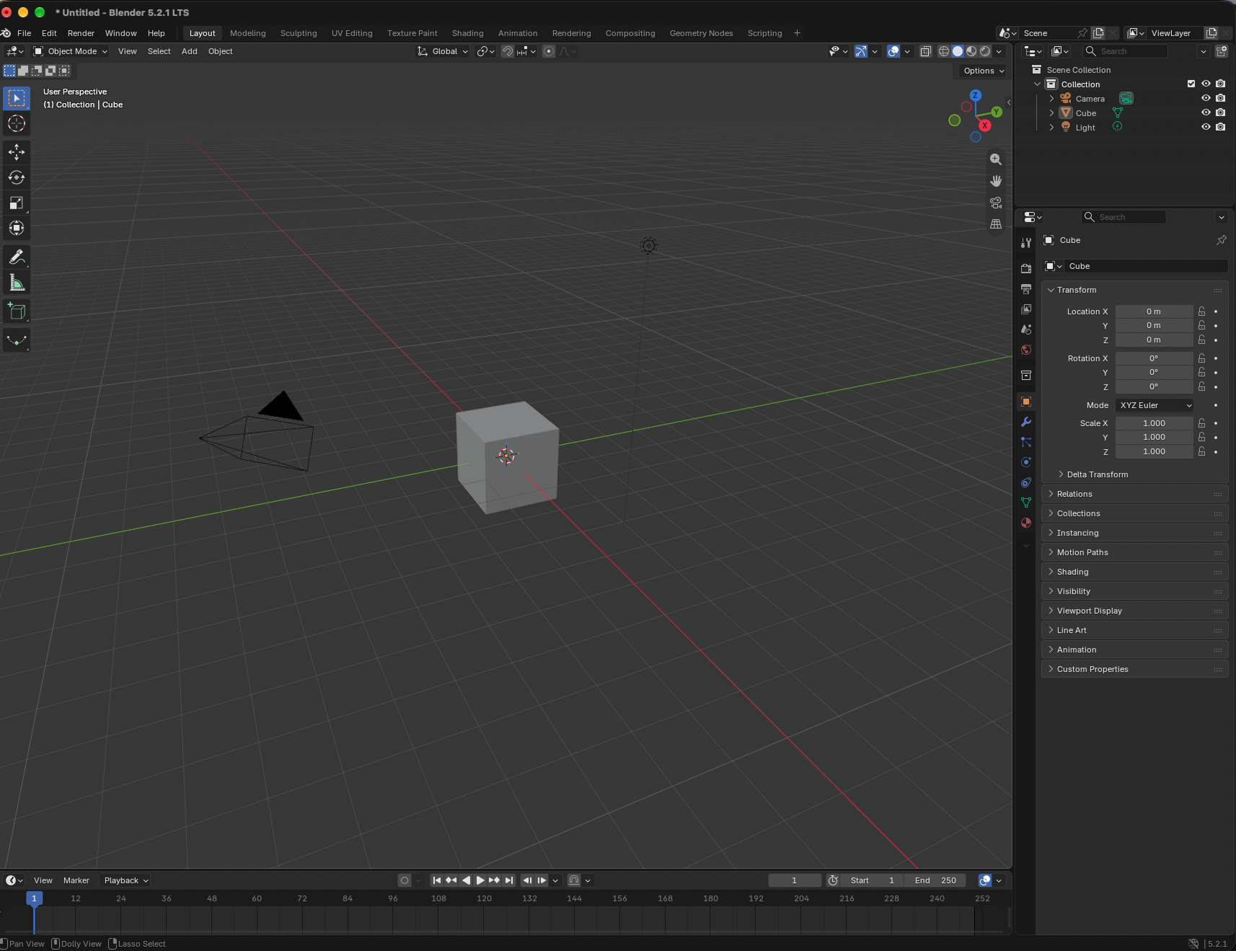This screenshot has width=1236, height=951.
Task: Open the Playback dropdown in timeline
Action: point(125,880)
